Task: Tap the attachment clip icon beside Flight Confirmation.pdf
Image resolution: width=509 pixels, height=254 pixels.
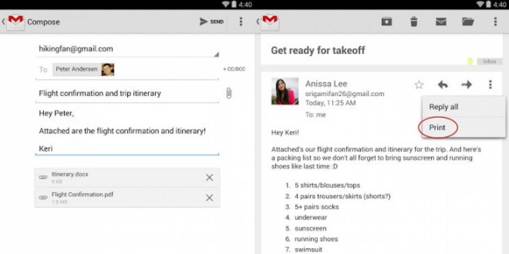Action: (43, 197)
